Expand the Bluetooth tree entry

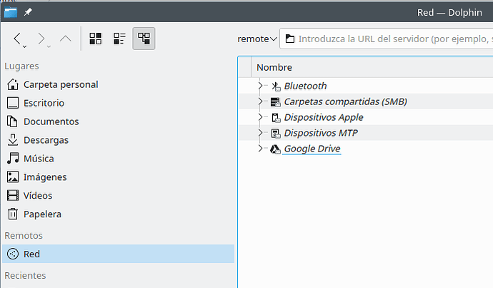click(x=261, y=86)
